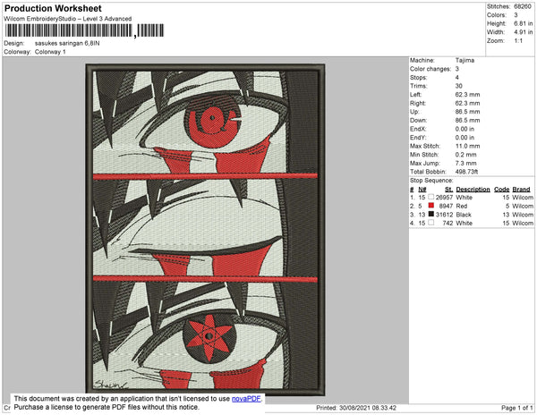
Task: Click the Machine value 'Tajima'
Action: tap(465, 61)
